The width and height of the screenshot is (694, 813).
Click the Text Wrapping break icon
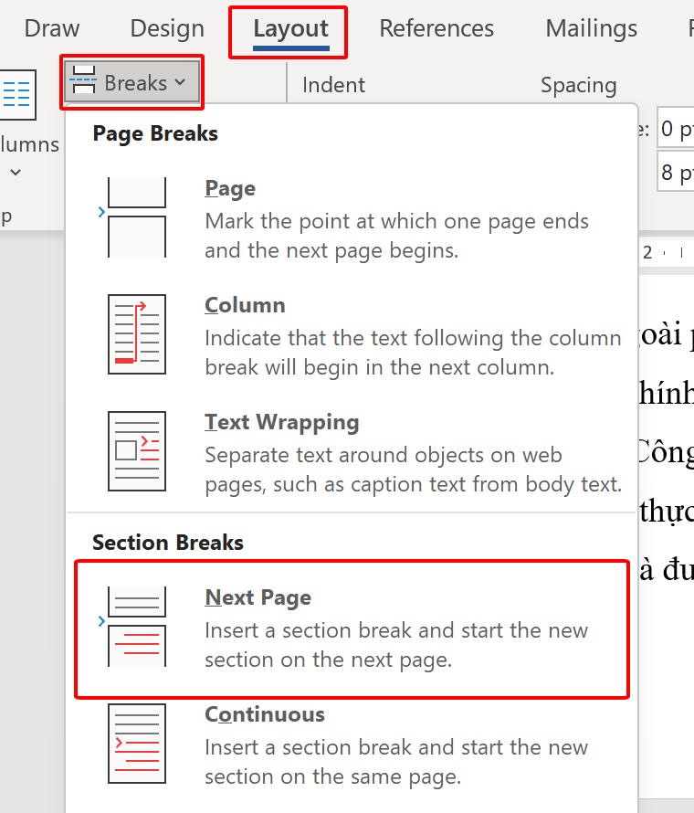[137, 451]
